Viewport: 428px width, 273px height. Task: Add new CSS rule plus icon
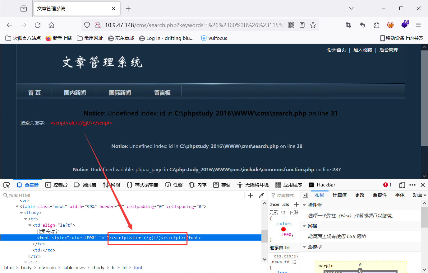click(x=296, y=205)
